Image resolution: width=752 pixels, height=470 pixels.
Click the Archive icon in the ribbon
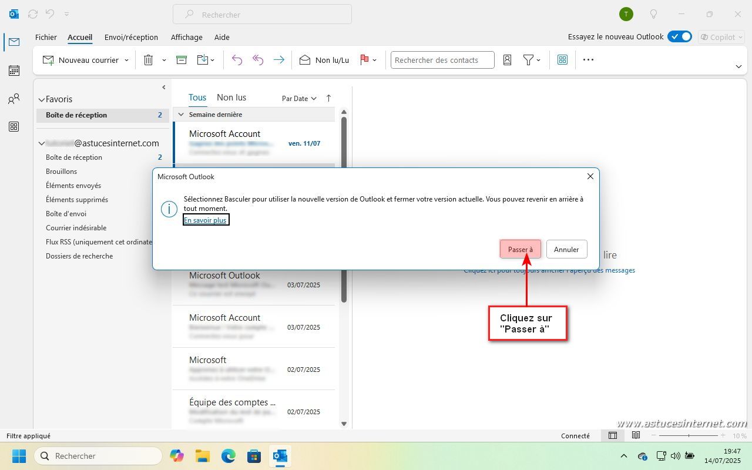click(x=182, y=60)
